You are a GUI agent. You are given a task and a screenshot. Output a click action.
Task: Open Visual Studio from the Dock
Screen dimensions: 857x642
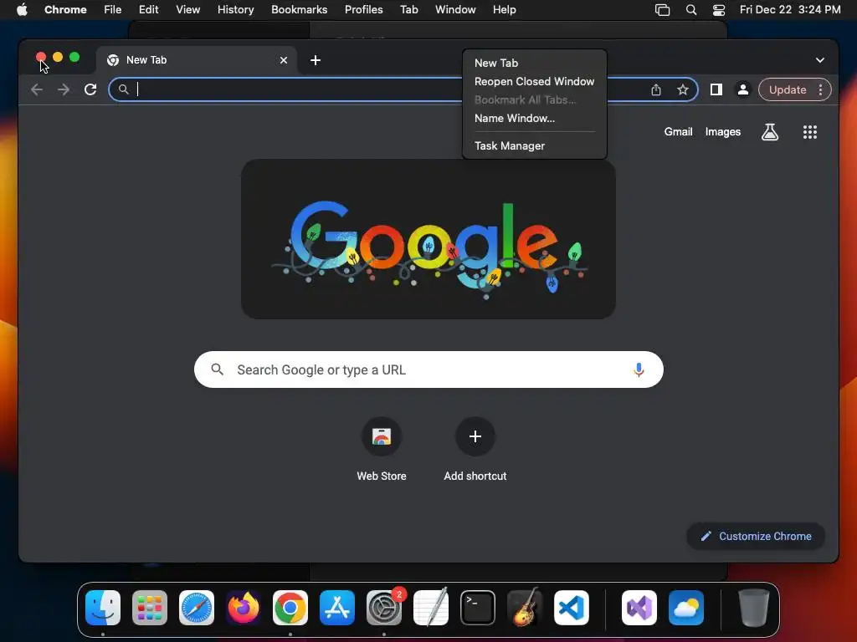pyautogui.click(x=639, y=608)
